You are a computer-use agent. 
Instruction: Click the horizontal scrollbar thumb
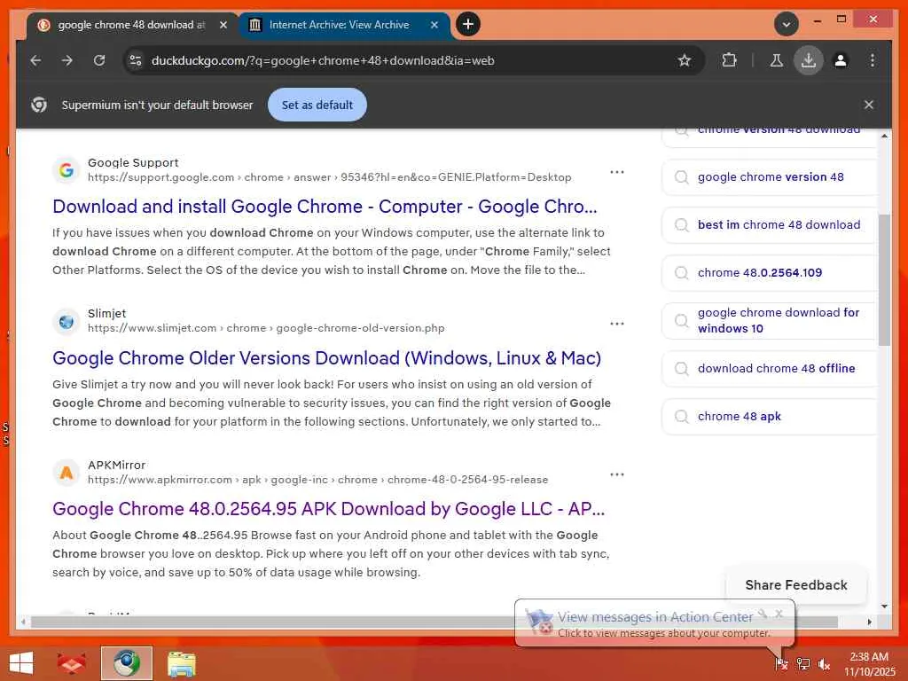point(434,622)
